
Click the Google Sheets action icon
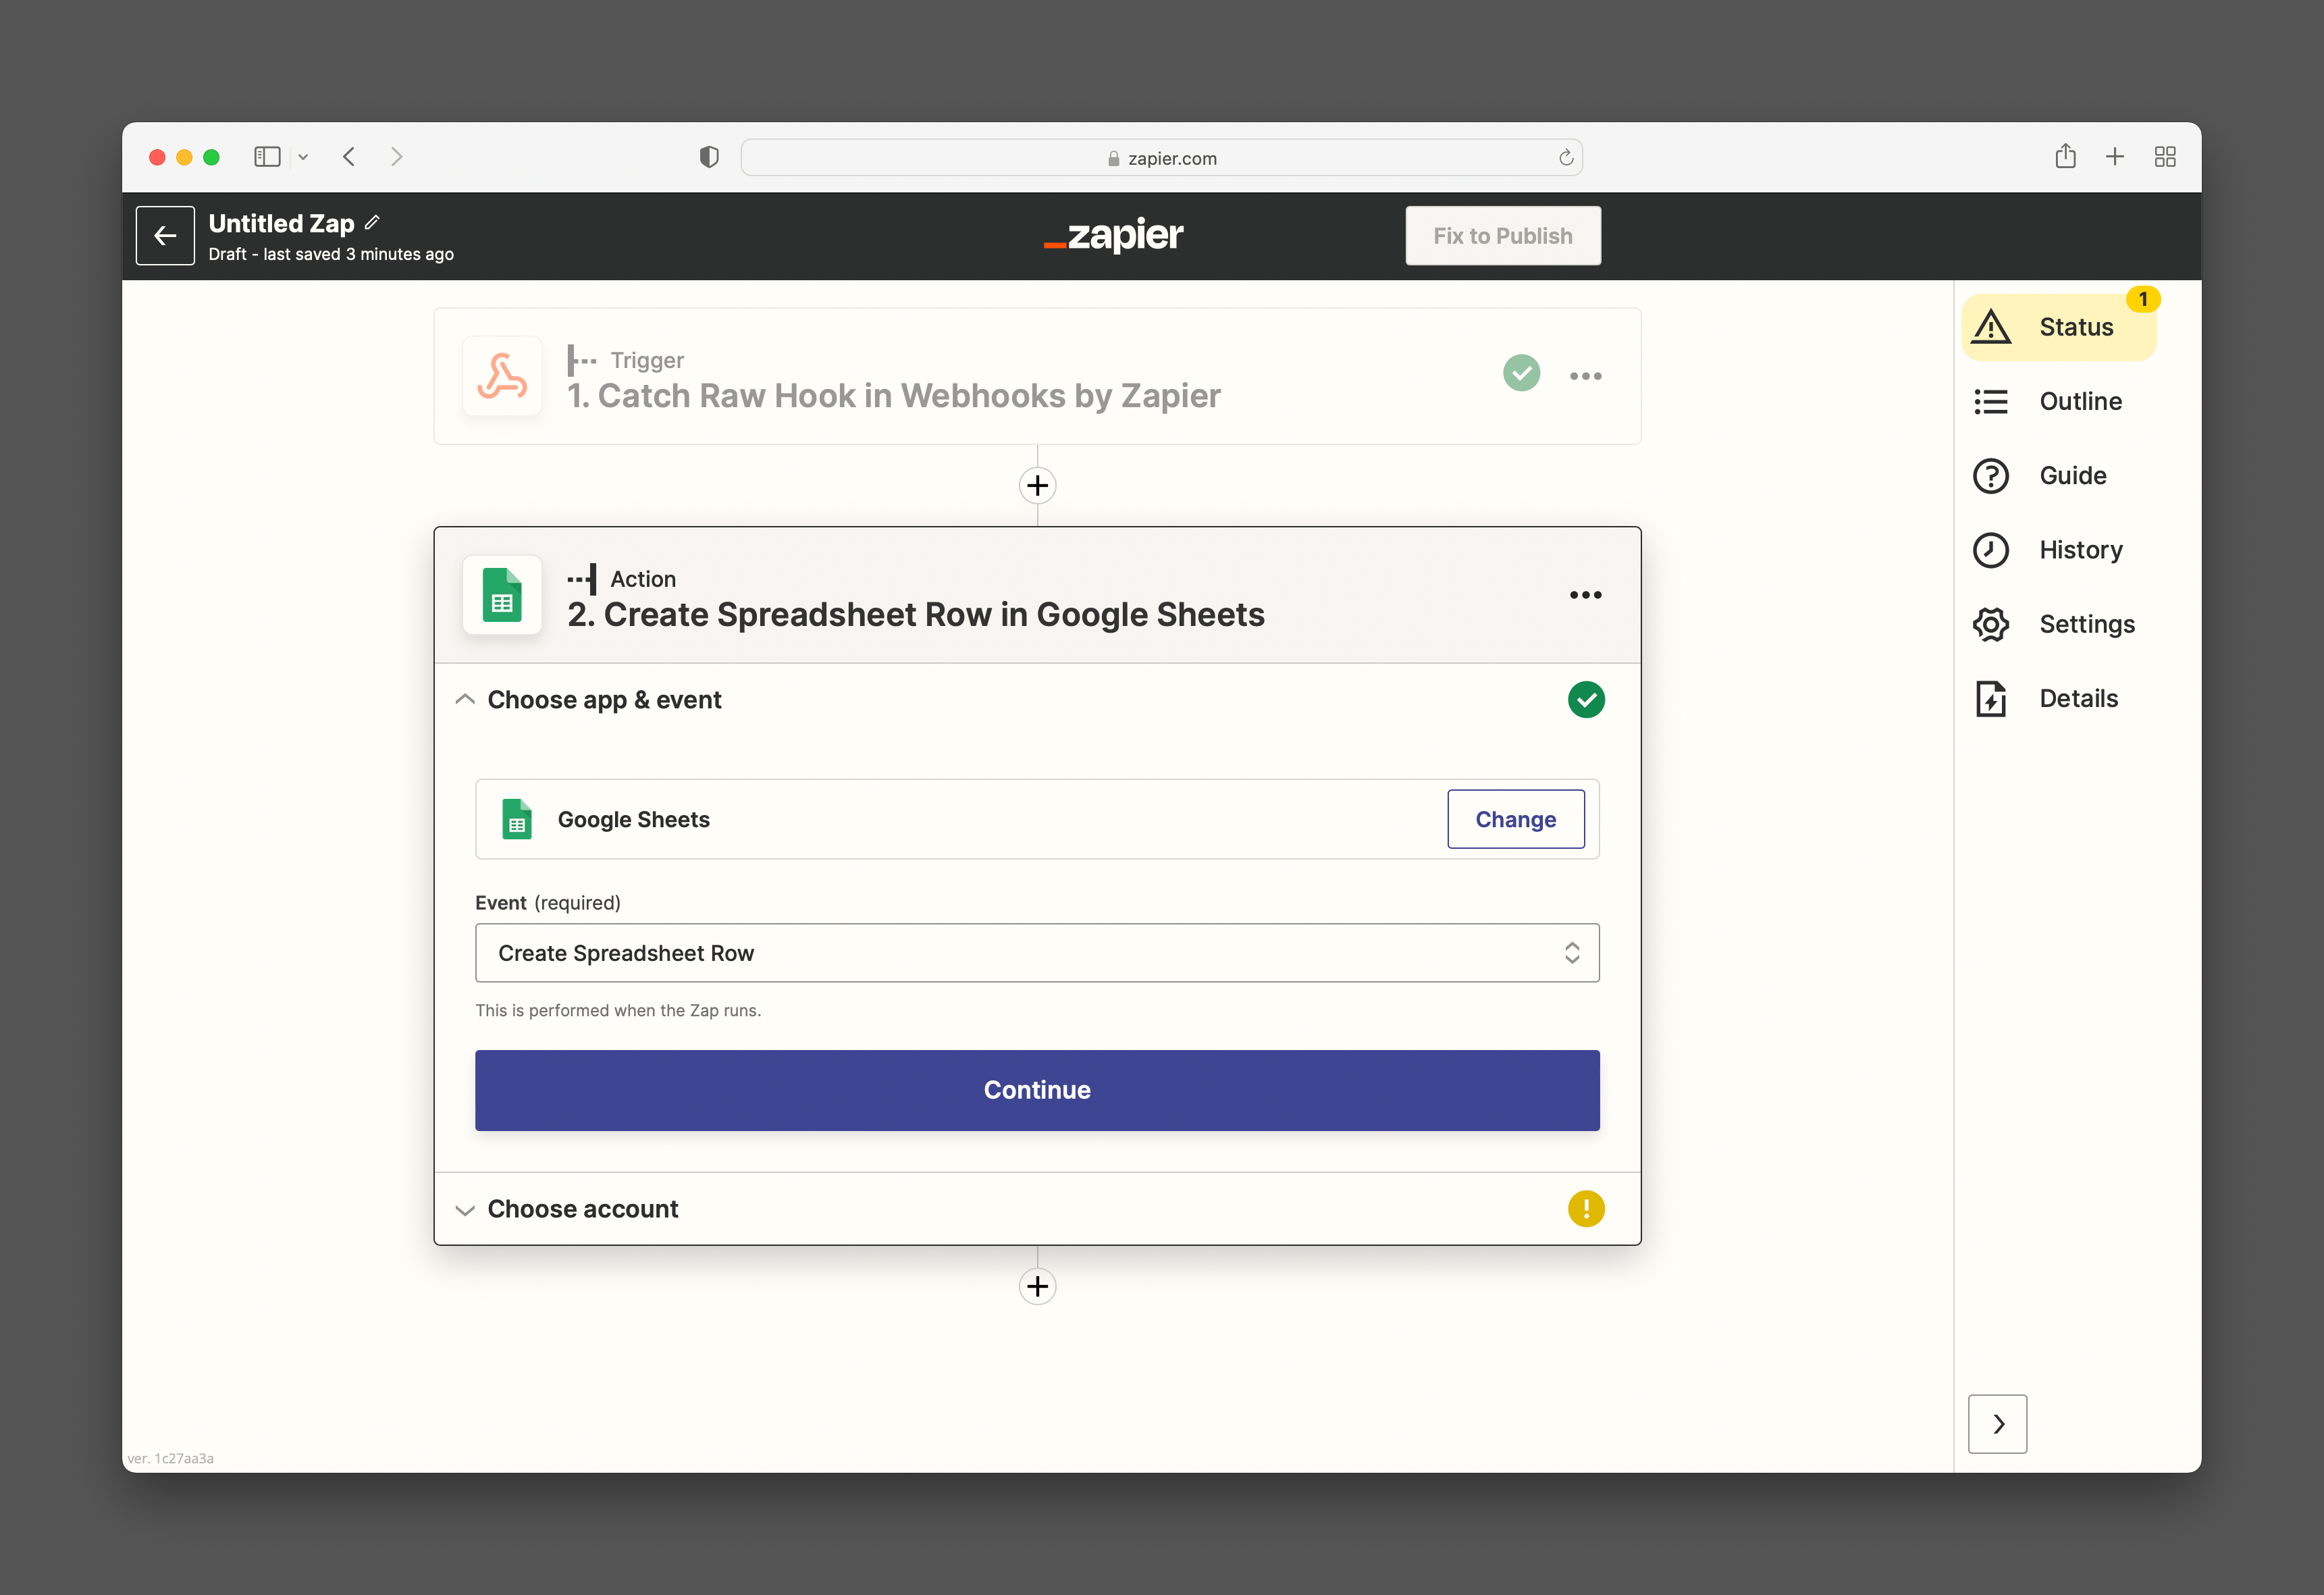coord(502,595)
